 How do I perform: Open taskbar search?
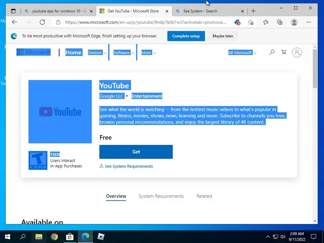click(x=23, y=237)
